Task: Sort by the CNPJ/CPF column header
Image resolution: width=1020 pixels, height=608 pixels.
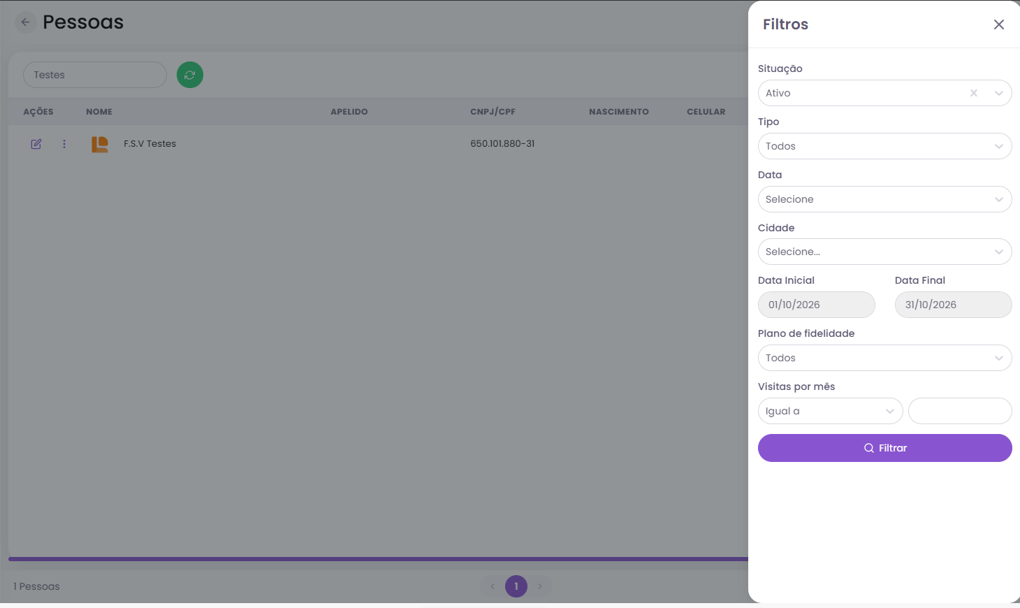Action: point(493,112)
